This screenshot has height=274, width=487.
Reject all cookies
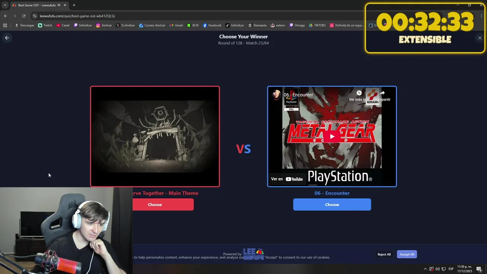tap(384, 254)
